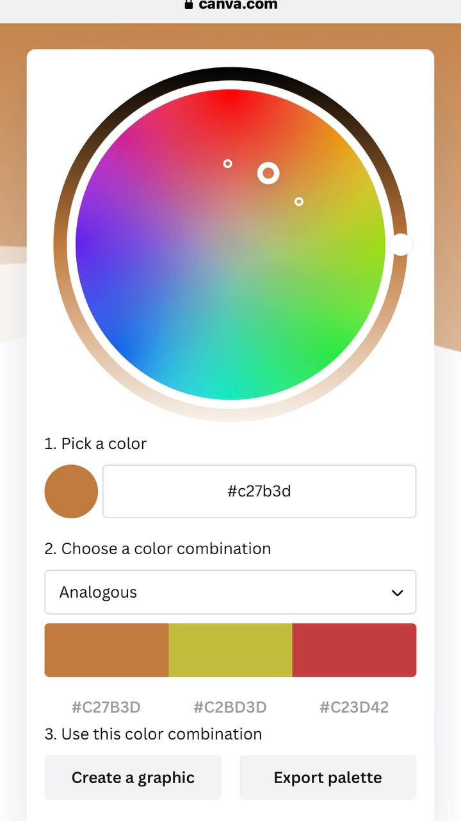
Task: Select the small right analogous handle on wheel
Action: 298,201
